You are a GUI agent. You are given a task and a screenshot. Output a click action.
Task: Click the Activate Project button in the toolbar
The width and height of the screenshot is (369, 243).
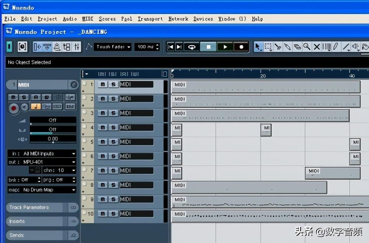pos(9,47)
